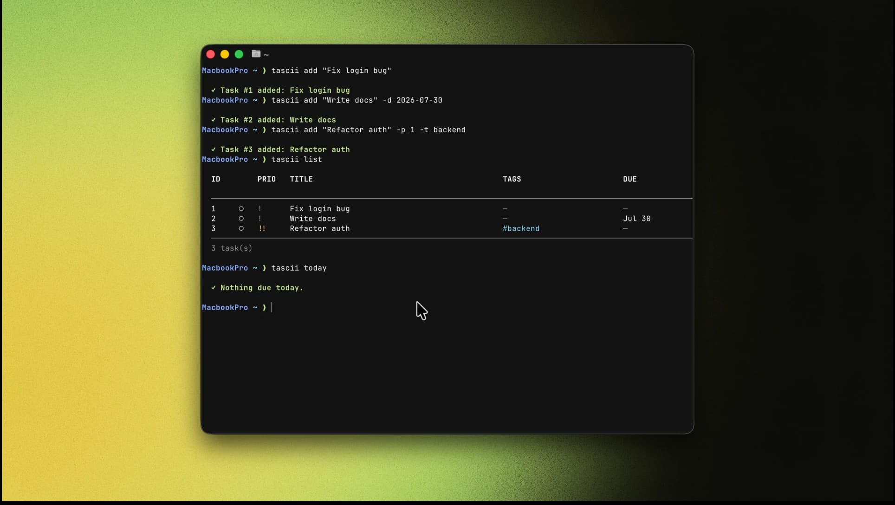
Task: Click the green maximize window button
Action: click(239, 54)
